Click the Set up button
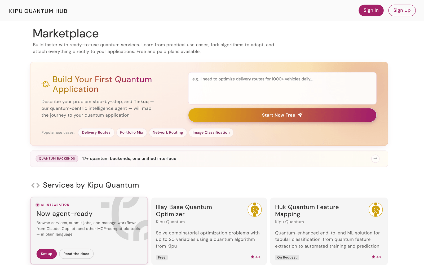 47,254
